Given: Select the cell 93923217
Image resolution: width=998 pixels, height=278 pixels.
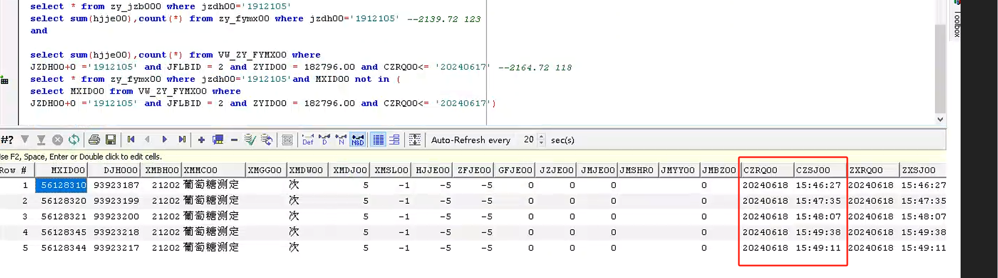Looking at the screenshot, I should 114,248.
